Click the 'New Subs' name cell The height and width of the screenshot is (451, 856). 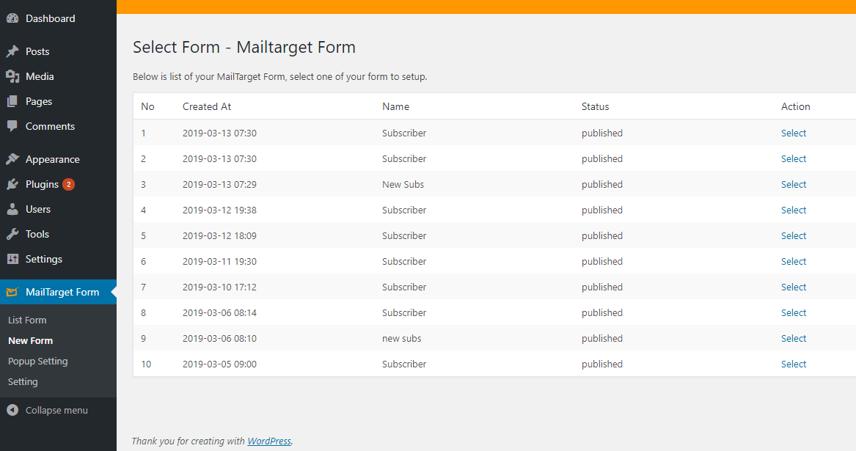click(x=403, y=185)
